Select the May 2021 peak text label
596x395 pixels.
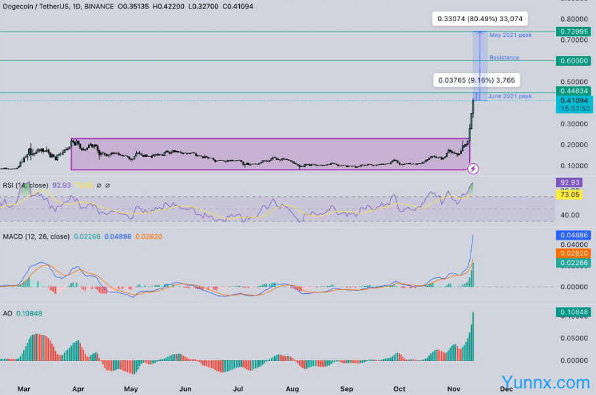511,35
